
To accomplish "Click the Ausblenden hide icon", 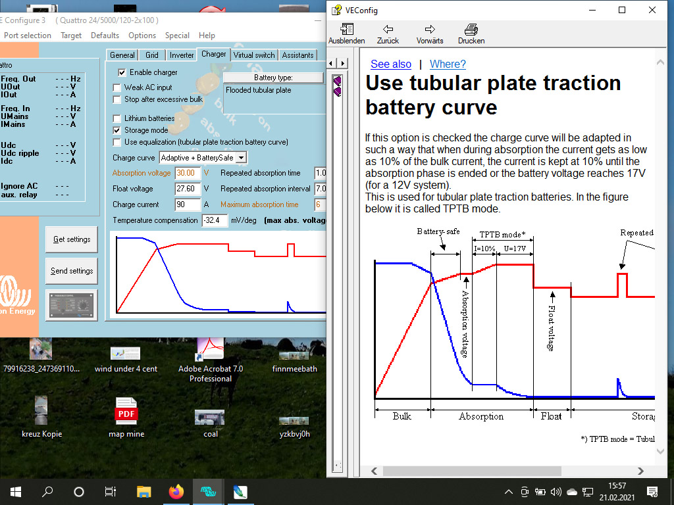I will (347, 30).
